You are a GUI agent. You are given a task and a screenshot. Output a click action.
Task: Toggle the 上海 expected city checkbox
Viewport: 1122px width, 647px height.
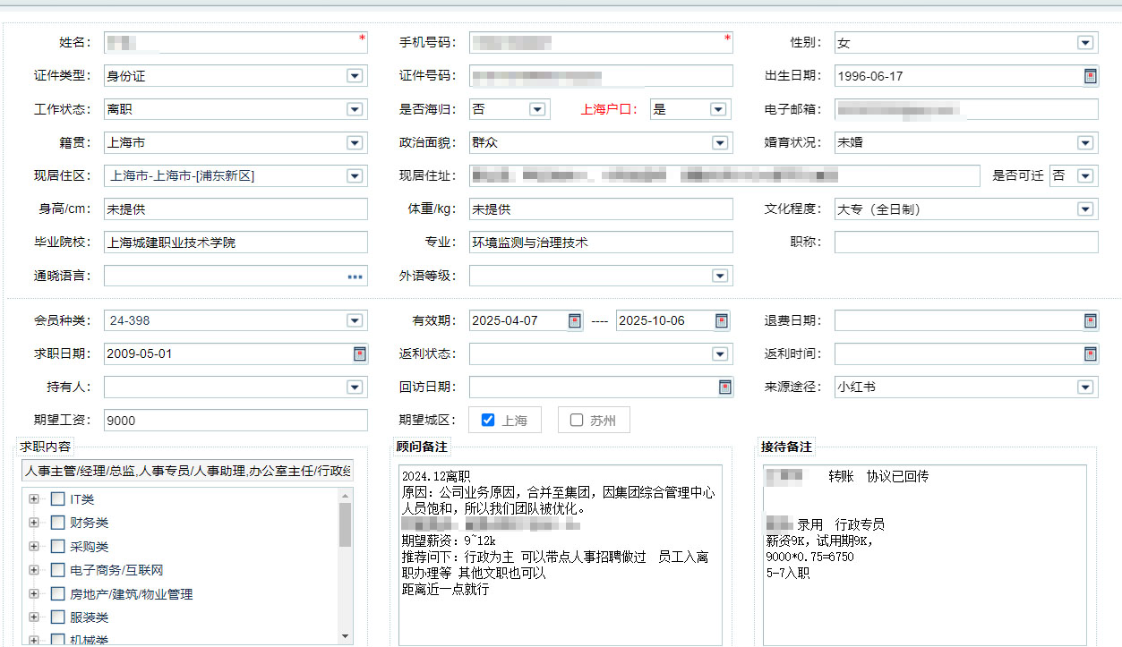[488, 420]
